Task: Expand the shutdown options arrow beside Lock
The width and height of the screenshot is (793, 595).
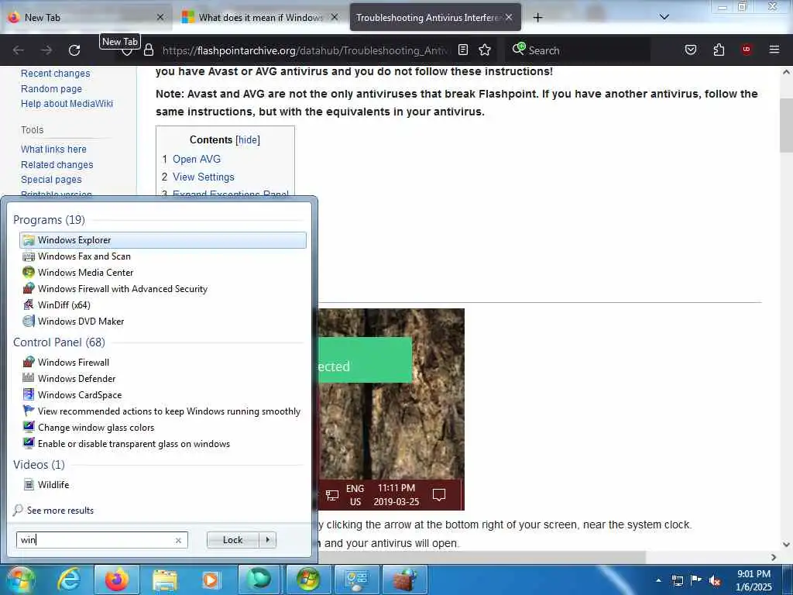Action: (x=267, y=540)
